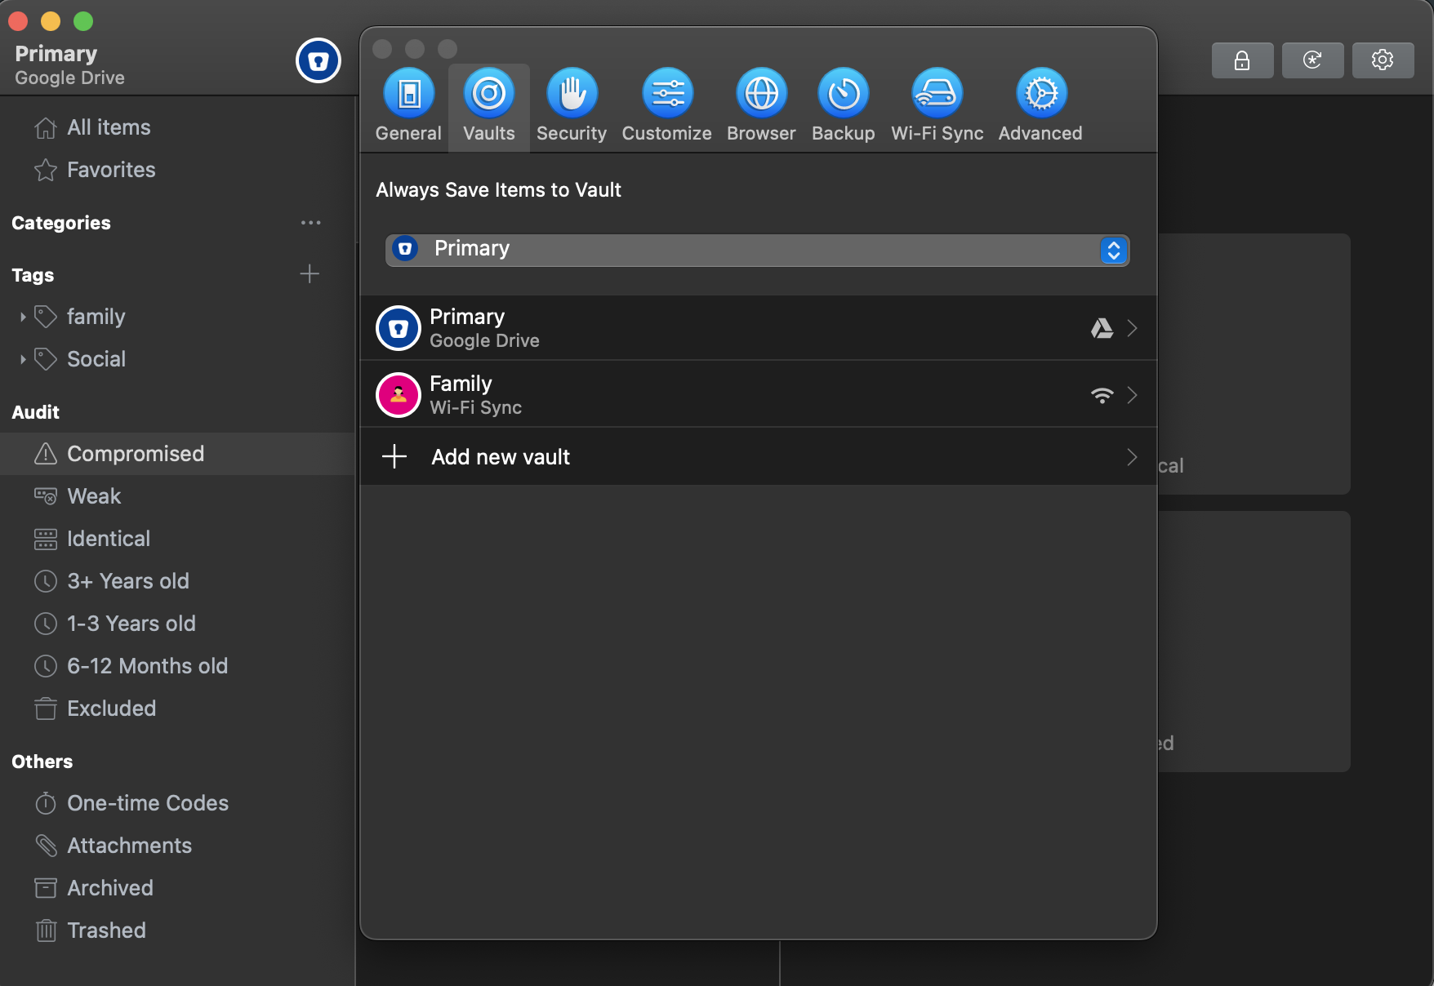Image resolution: width=1434 pixels, height=986 pixels.
Task: Click the family tag icon
Action: 46,317
